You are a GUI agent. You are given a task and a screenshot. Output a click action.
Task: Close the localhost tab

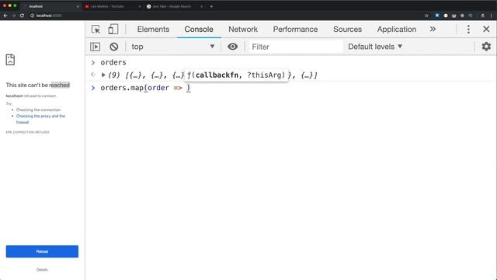point(78,6)
